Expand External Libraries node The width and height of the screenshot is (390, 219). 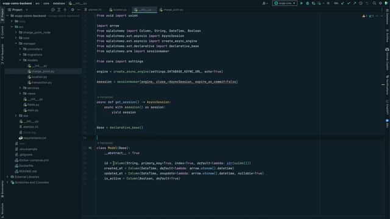tap(7, 177)
